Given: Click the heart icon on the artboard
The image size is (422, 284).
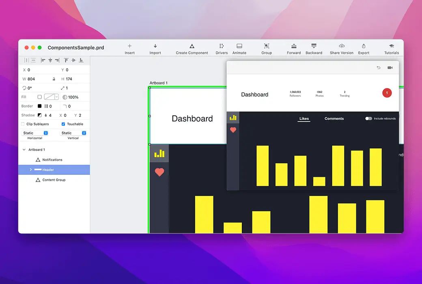Looking at the screenshot, I should pos(159,172).
